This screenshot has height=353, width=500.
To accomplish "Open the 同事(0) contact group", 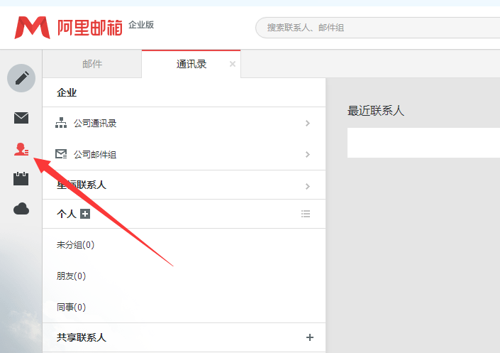I will (71, 308).
